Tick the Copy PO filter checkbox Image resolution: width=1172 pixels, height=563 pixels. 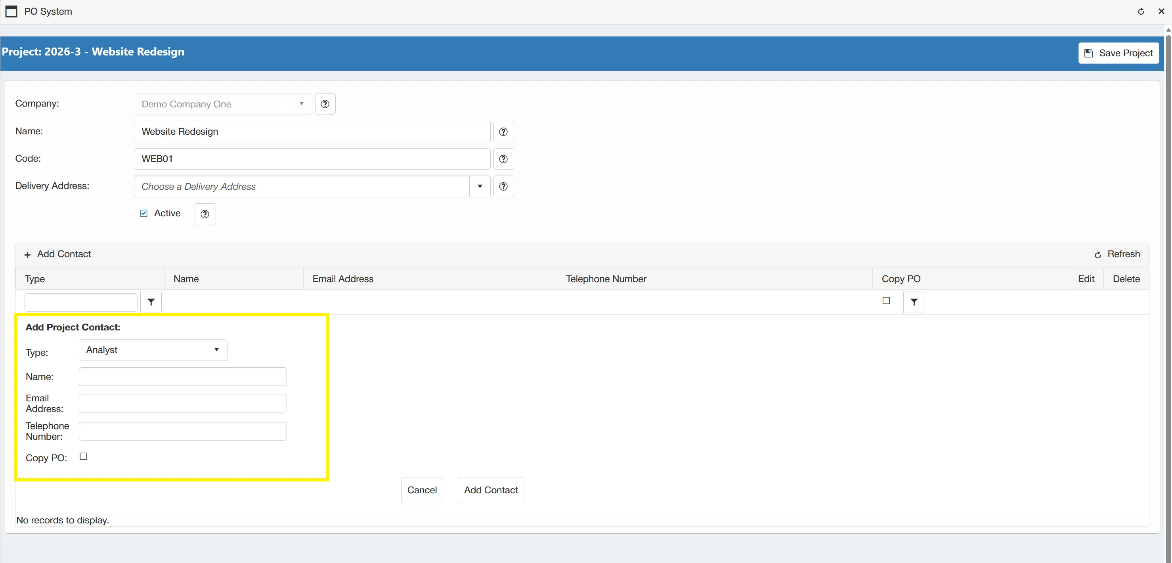point(886,301)
